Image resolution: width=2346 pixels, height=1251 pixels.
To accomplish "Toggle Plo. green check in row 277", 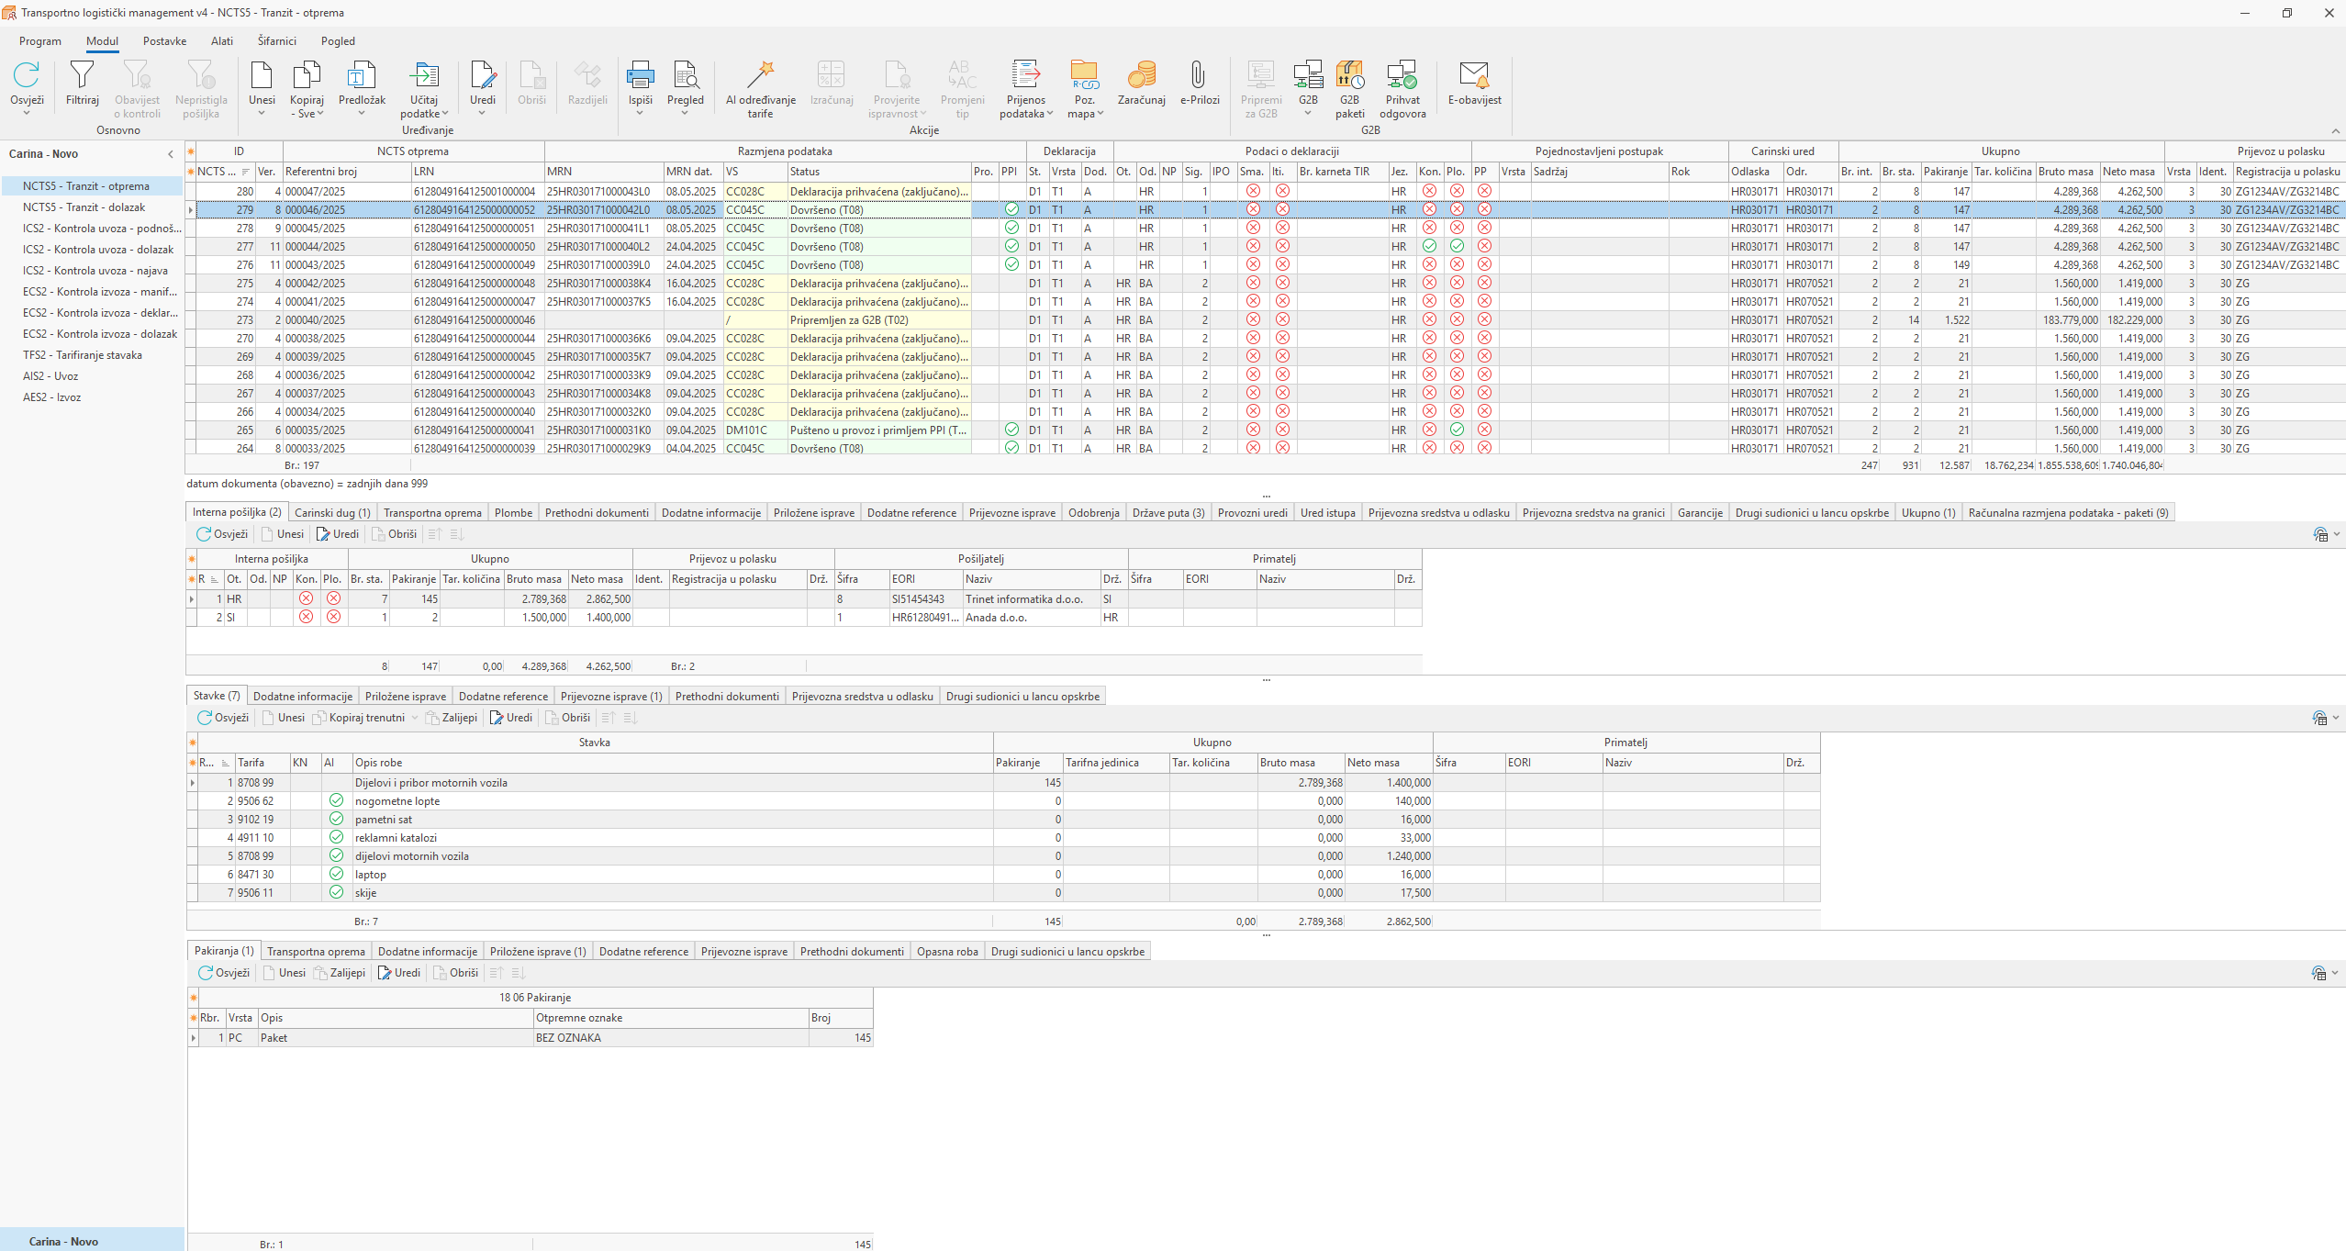I will pos(1457,246).
